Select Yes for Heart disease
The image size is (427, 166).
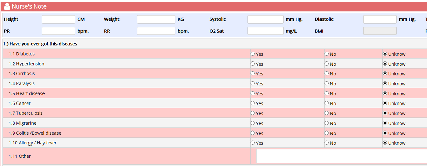(253, 94)
